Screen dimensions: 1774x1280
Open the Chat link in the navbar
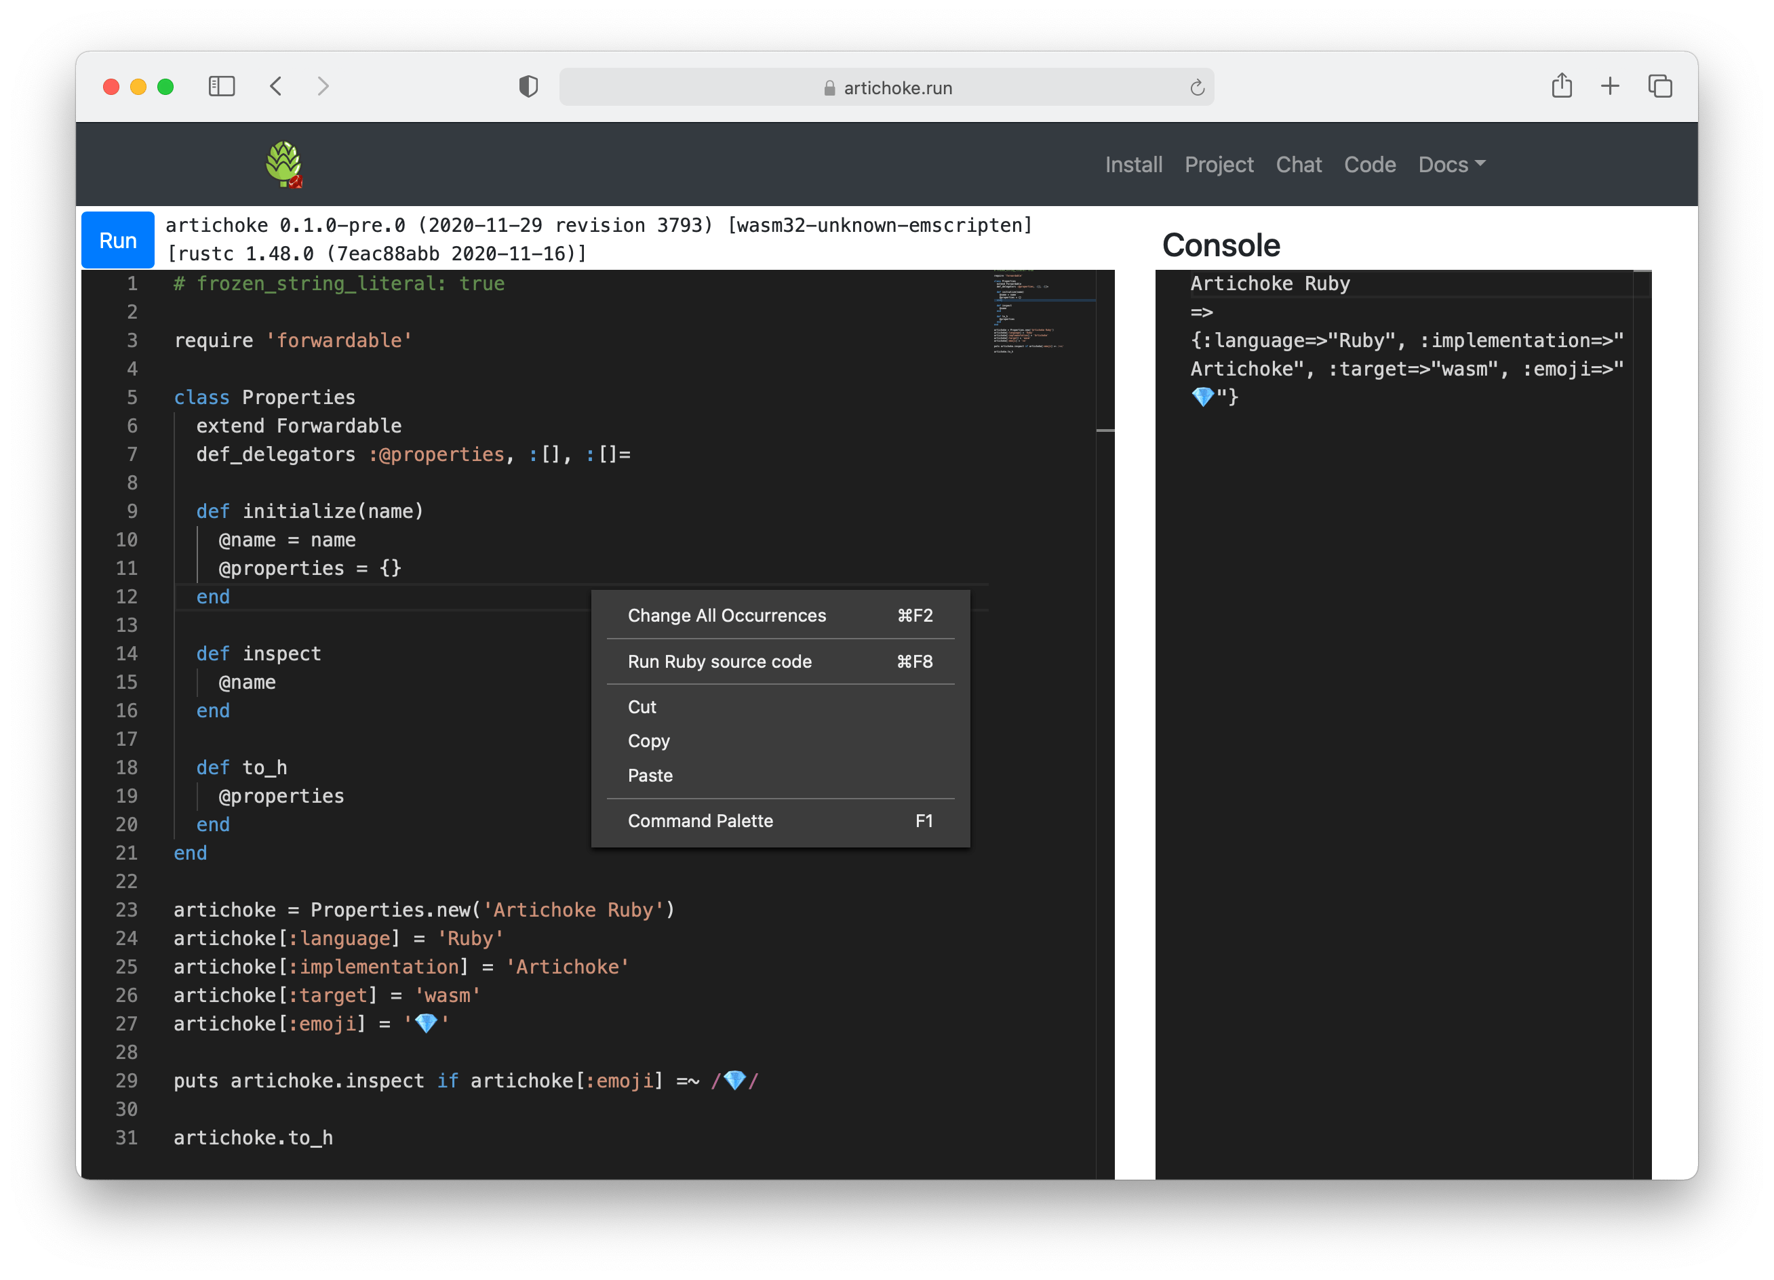point(1299,164)
